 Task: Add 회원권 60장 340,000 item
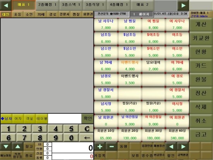point(177,134)
